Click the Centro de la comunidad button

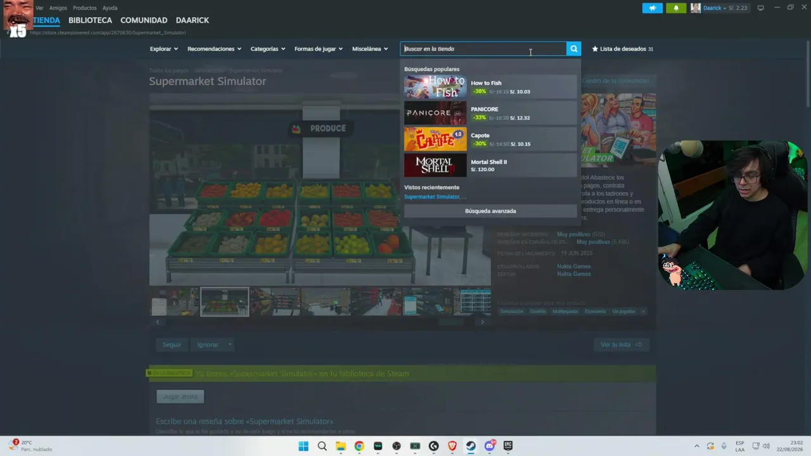[x=615, y=81]
